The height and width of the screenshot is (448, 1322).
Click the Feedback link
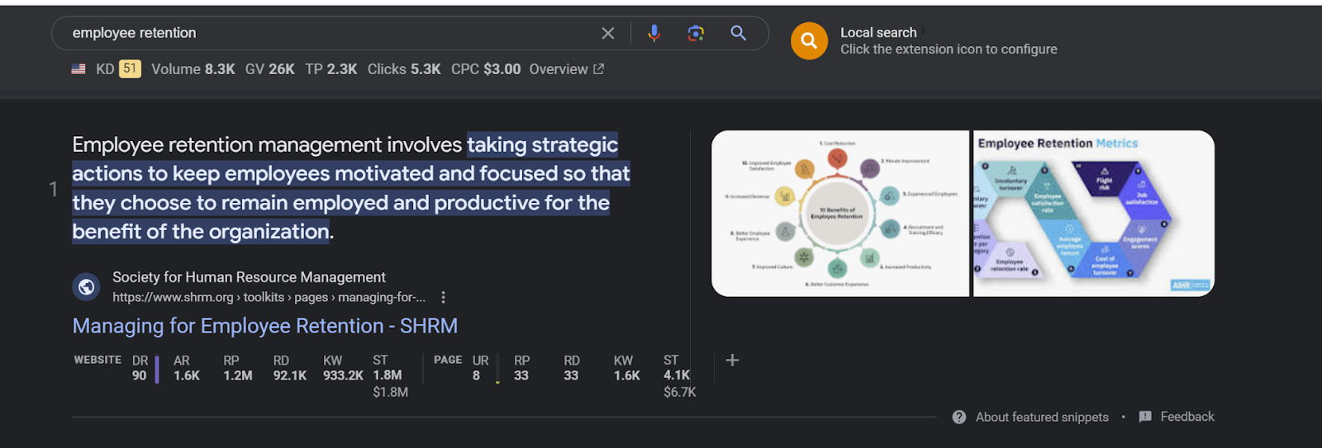(1187, 417)
